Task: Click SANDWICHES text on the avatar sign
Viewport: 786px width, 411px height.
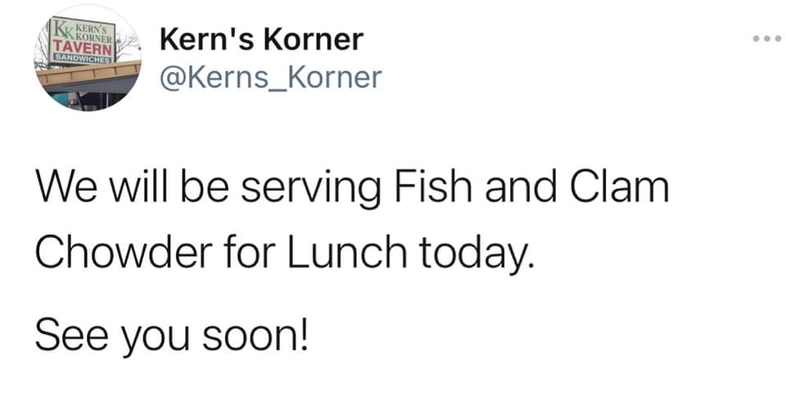Action: click(83, 59)
